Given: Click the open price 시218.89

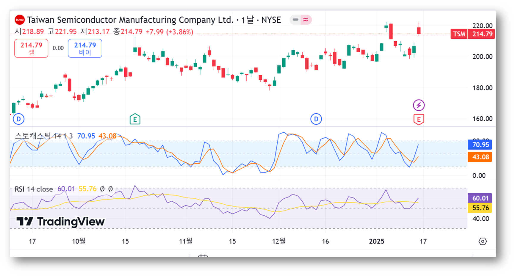Looking at the screenshot, I should (x=29, y=32).
